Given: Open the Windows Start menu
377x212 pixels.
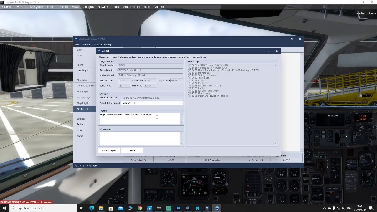Looking at the screenshot, I should 5,208.
